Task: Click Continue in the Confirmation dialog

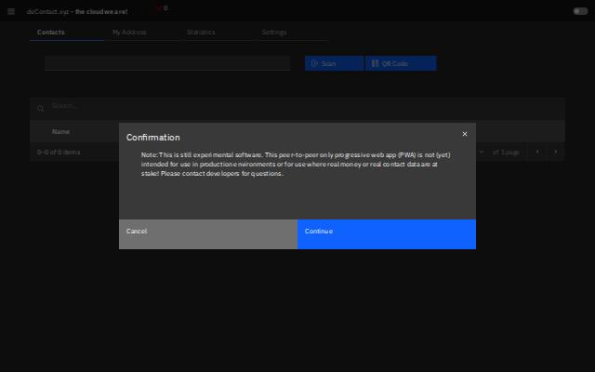Action: [387, 234]
